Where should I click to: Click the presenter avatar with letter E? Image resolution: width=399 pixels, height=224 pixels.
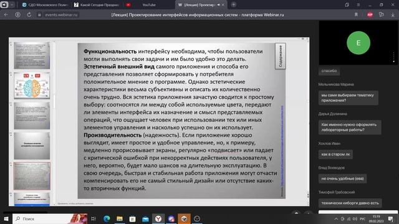pos(358,43)
